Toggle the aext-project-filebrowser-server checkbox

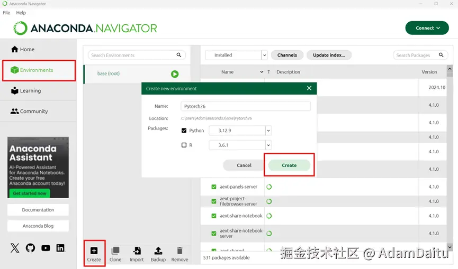[x=214, y=201]
